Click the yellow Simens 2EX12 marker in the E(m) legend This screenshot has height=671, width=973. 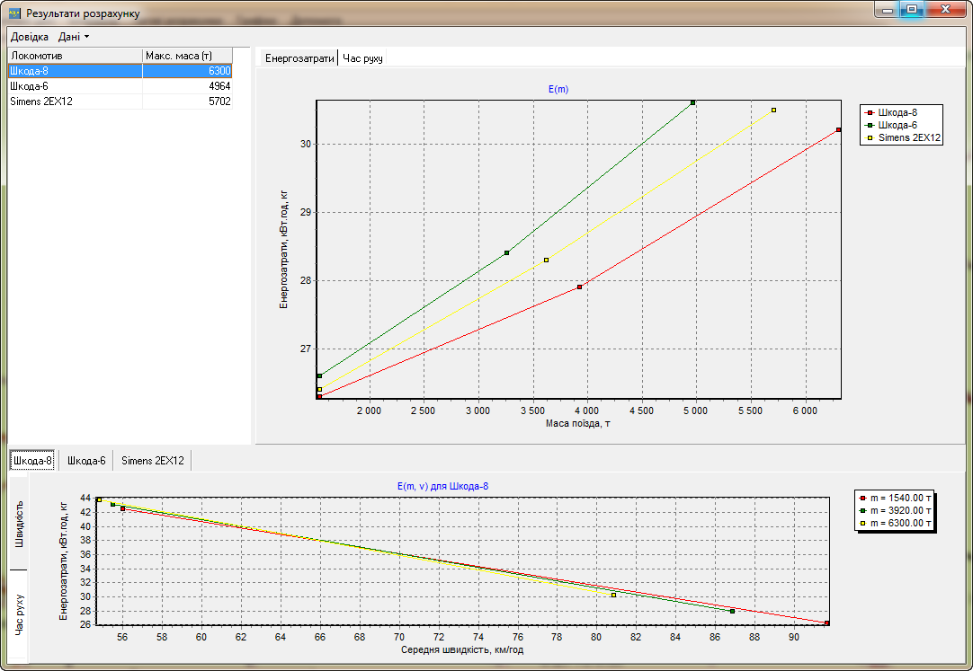870,137
